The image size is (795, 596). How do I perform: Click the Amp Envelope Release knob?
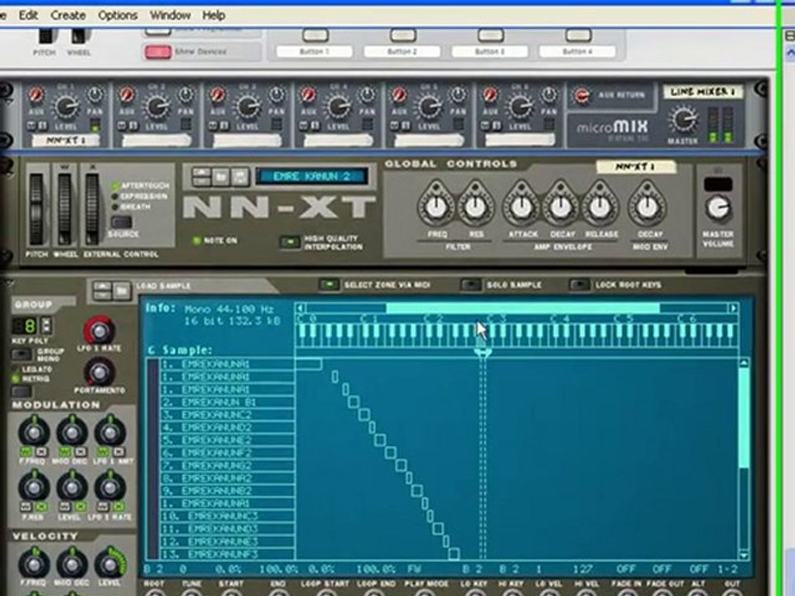[600, 206]
